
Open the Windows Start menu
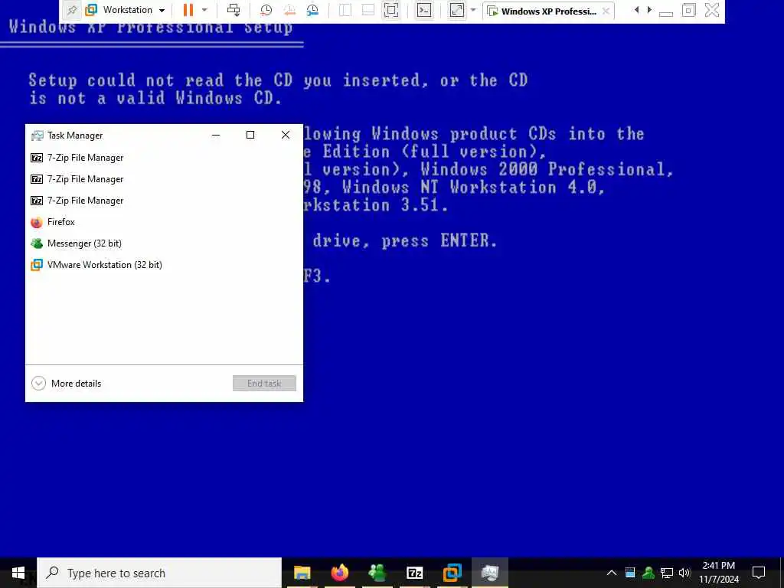point(18,573)
